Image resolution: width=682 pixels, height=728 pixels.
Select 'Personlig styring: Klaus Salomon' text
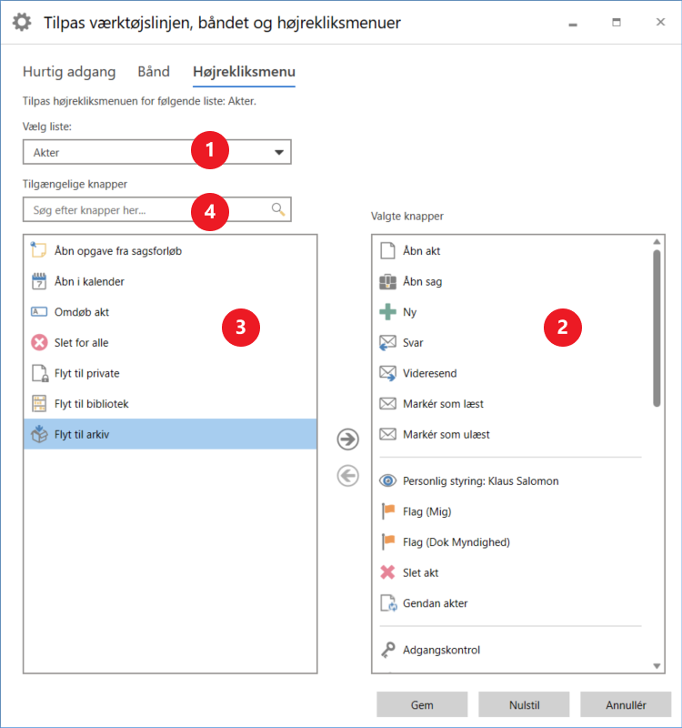481,481
